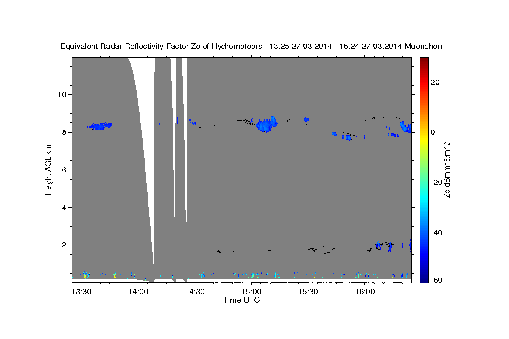Screen dimensions: 509x339
Task: Click the height tick label '2'
Action: [x=64, y=245]
